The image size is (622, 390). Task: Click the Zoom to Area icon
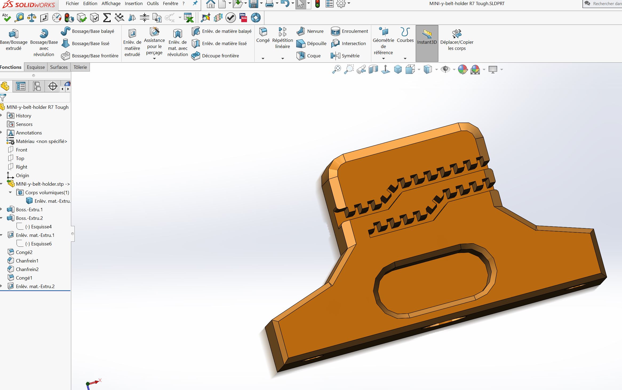349,69
